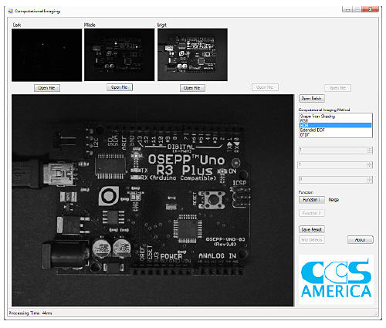The width and height of the screenshot is (386, 328).
Task: Click the numeric field showing value 0
Action: click(336, 179)
